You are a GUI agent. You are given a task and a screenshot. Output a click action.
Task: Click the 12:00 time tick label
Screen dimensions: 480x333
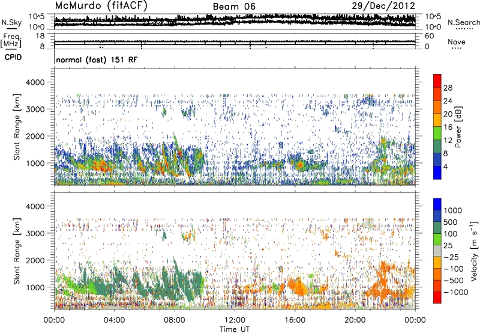pos(235,320)
